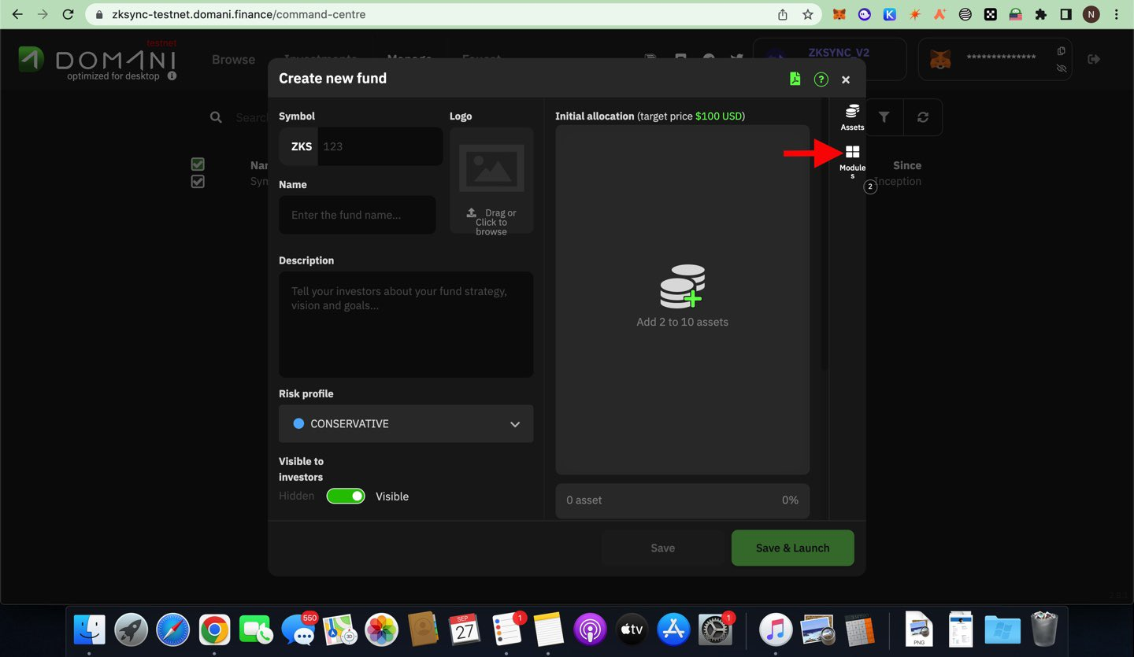This screenshot has height=657, width=1134.
Task: Open the Chrome profile N avatar
Action: pyautogui.click(x=1091, y=14)
